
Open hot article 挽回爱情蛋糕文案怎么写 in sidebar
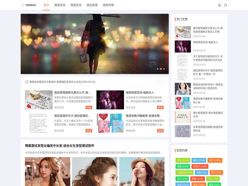(x=208, y=30)
